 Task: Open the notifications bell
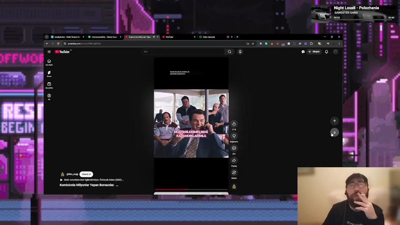(326, 52)
